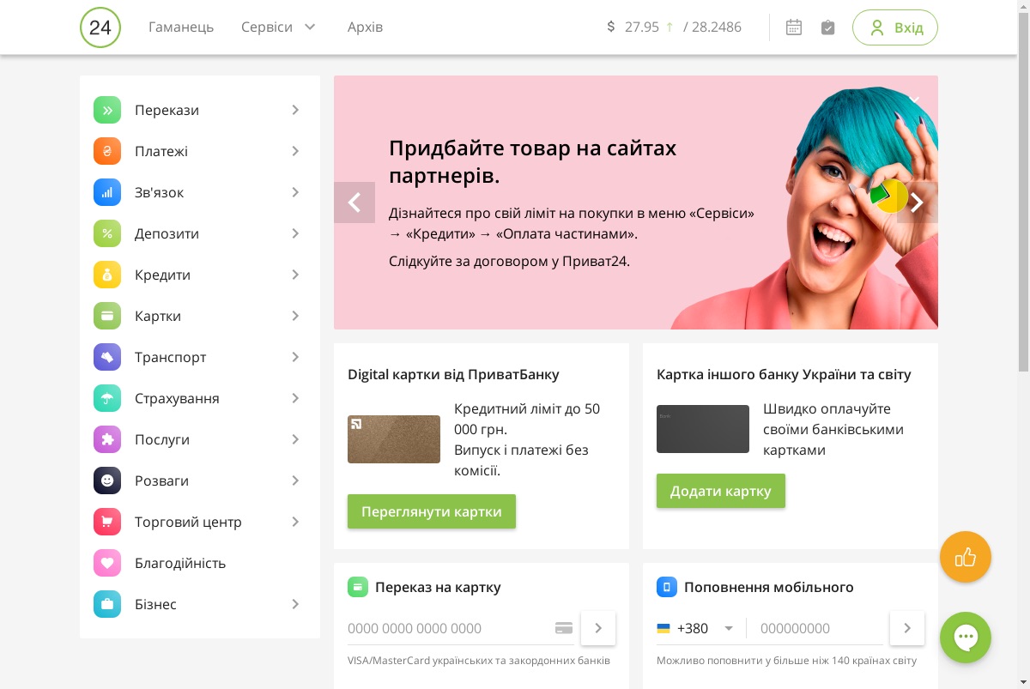Click the Послуги puzzle icon
This screenshot has width=1030, height=689.
click(x=107, y=439)
